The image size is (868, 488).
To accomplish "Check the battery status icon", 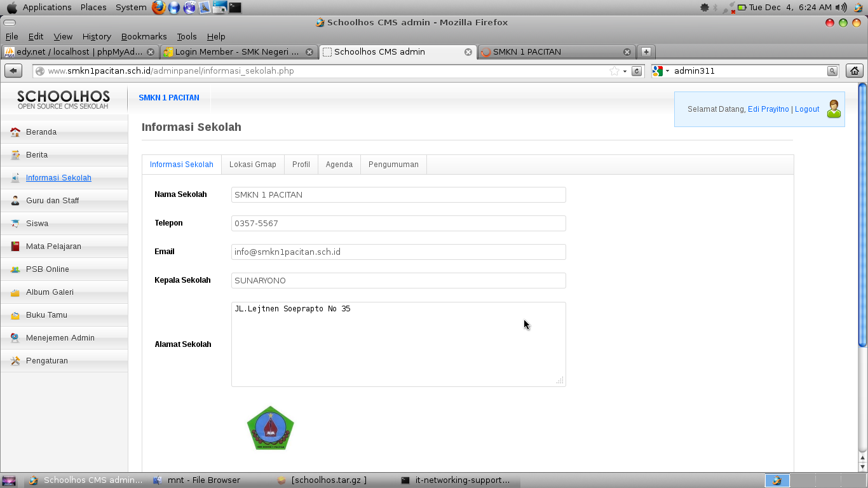I will pyautogui.click(x=742, y=8).
